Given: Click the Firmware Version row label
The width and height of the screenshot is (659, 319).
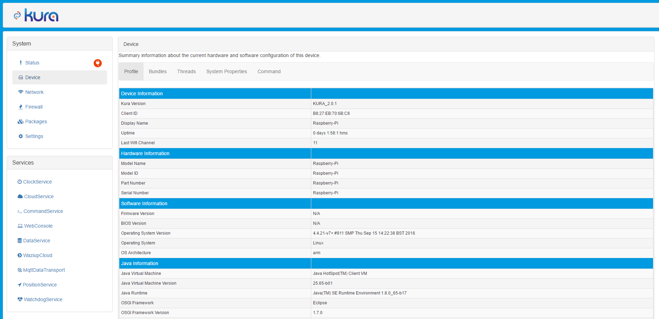Looking at the screenshot, I should 138,214.
